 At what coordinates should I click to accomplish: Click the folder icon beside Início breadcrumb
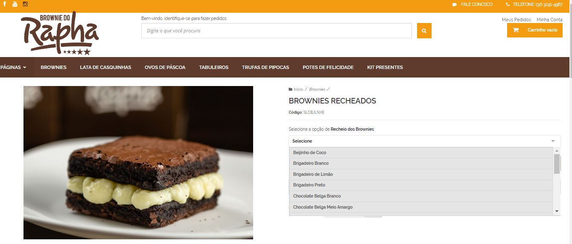[x=291, y=89]
